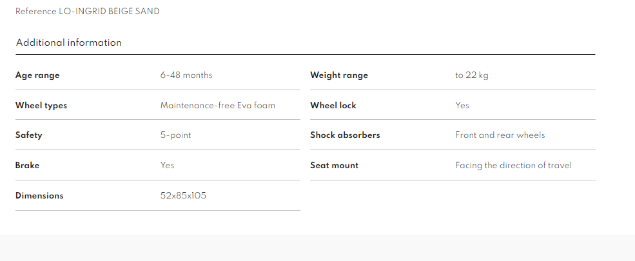Click the Brake label
Screen dimensions: 635x261
tap(28, 165)
